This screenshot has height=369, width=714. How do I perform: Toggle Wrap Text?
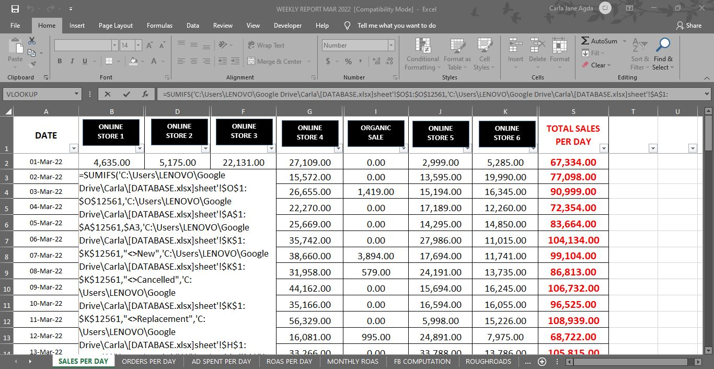pyautogui.click(x=266, y=45)
